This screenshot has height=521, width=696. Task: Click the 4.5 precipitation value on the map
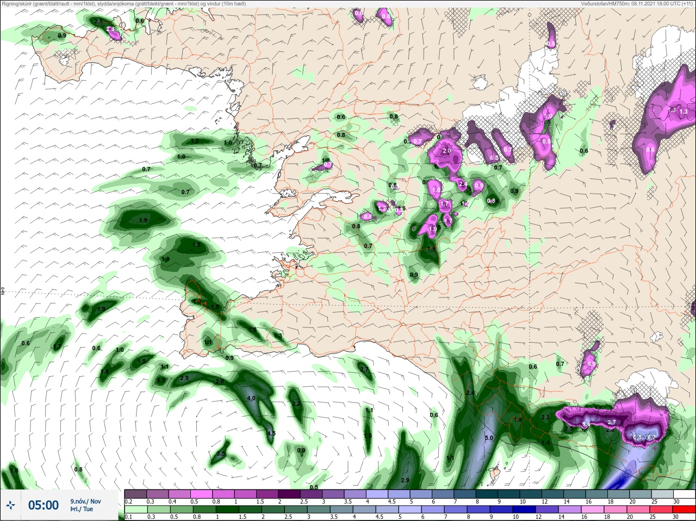point(271,433)
